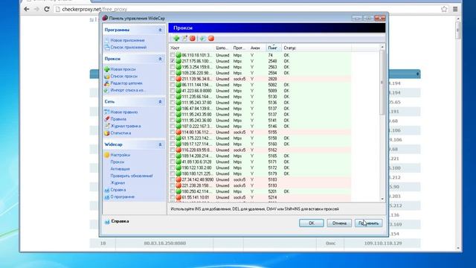Select the proxy row 111.95.243.37:80
The height and width of the screenshot is (268, 476).
tap(260, 103)
